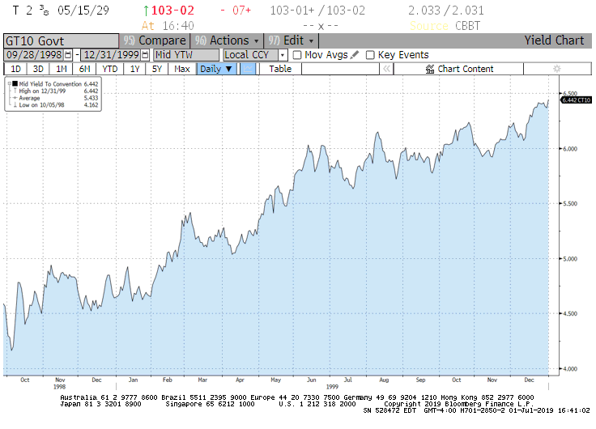Click the Chart Content icon button
596x429 pixels.
[430, 69]
